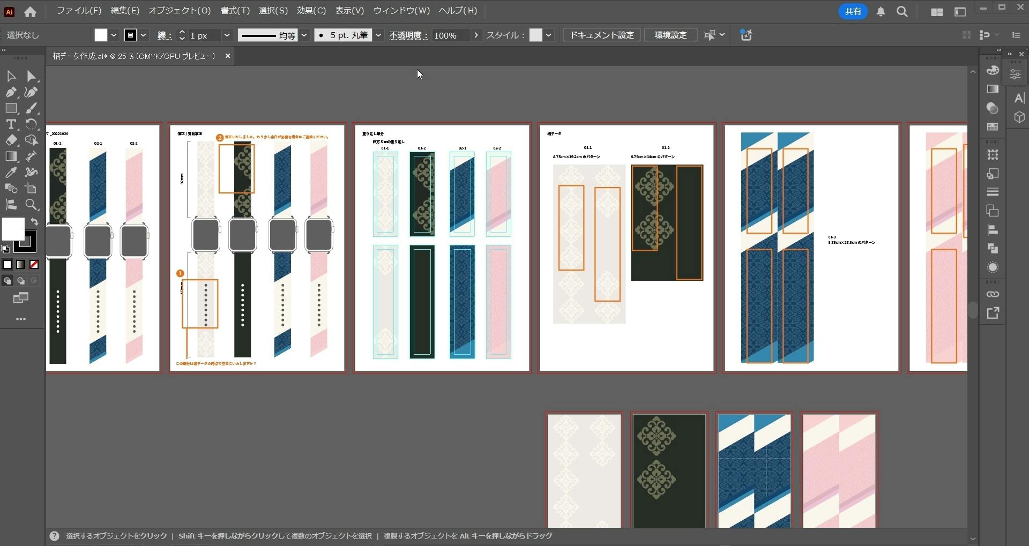Screen dimensions: 1029x546
Task: Click the Home icon
Action: click(31, 11)
